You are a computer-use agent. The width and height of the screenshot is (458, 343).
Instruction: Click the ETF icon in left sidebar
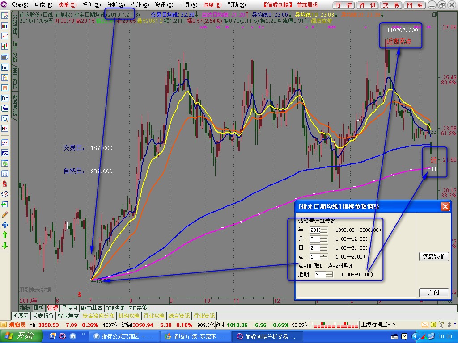[4, 128]
